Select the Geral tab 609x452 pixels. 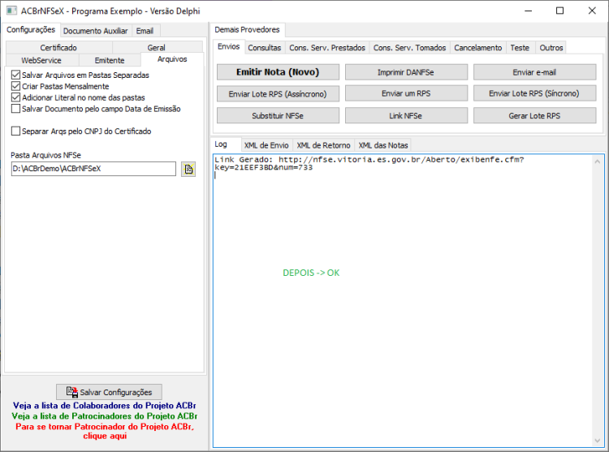(x=157, y=47)
